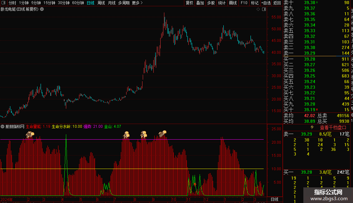Activate the 画线 drawing tool
353x203 pixels.
233,3
